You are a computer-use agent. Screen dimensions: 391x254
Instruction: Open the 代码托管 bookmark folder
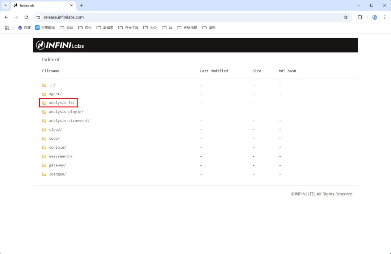tap(187, 27)
